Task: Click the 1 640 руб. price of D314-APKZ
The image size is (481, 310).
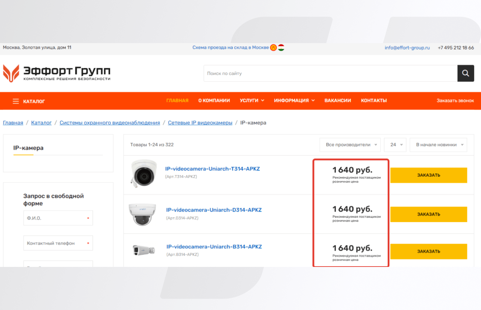Action: tap(352, 209)
